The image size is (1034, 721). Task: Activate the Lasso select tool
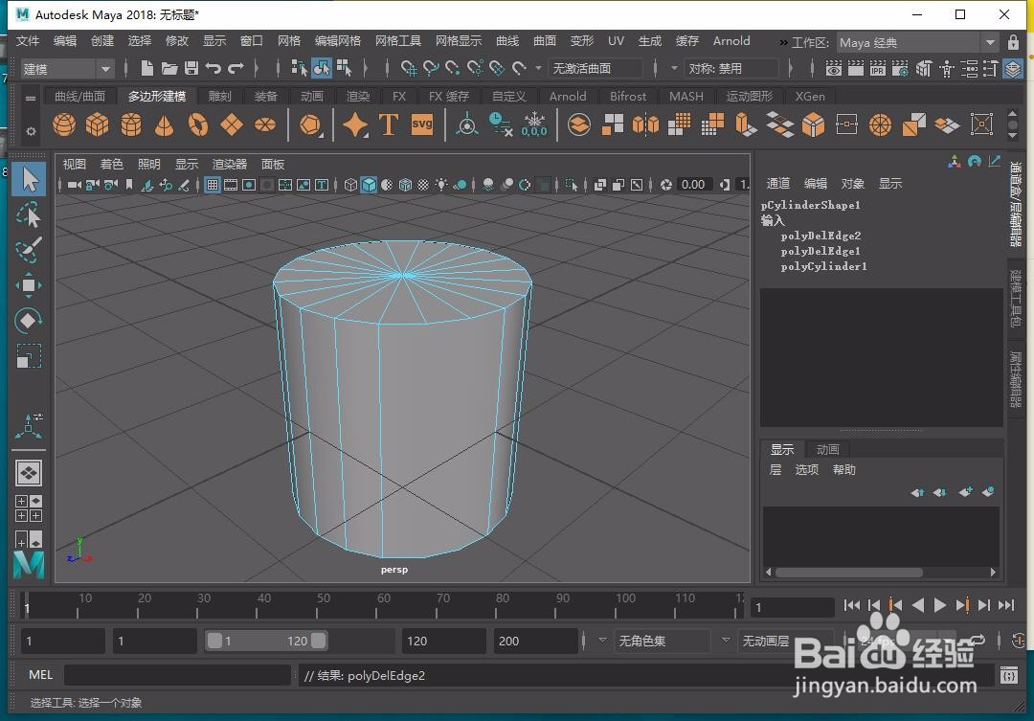point(29,215)
